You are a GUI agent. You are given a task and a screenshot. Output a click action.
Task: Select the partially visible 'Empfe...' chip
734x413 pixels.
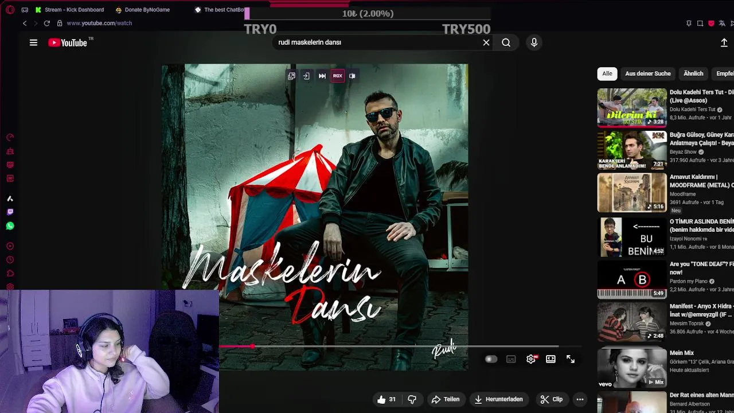click(x=724, y=73)
